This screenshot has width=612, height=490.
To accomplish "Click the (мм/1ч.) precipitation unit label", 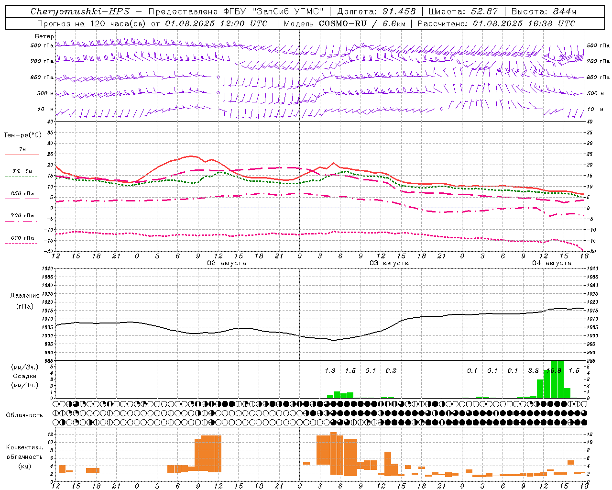I will pos(24,385).
